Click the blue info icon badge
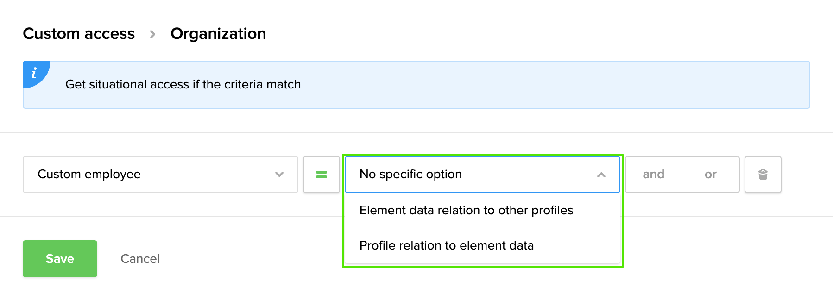833x300 pixels. click(x=34, y=73)
